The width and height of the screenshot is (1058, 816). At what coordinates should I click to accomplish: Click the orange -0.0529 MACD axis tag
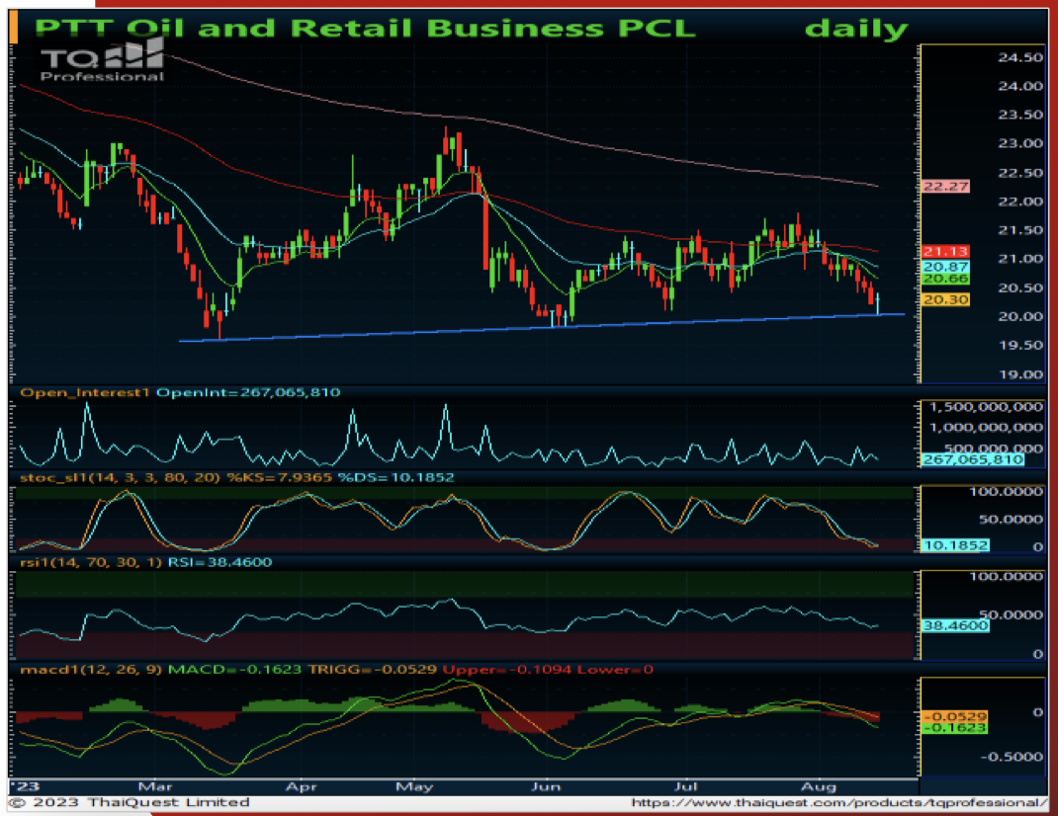954,717
